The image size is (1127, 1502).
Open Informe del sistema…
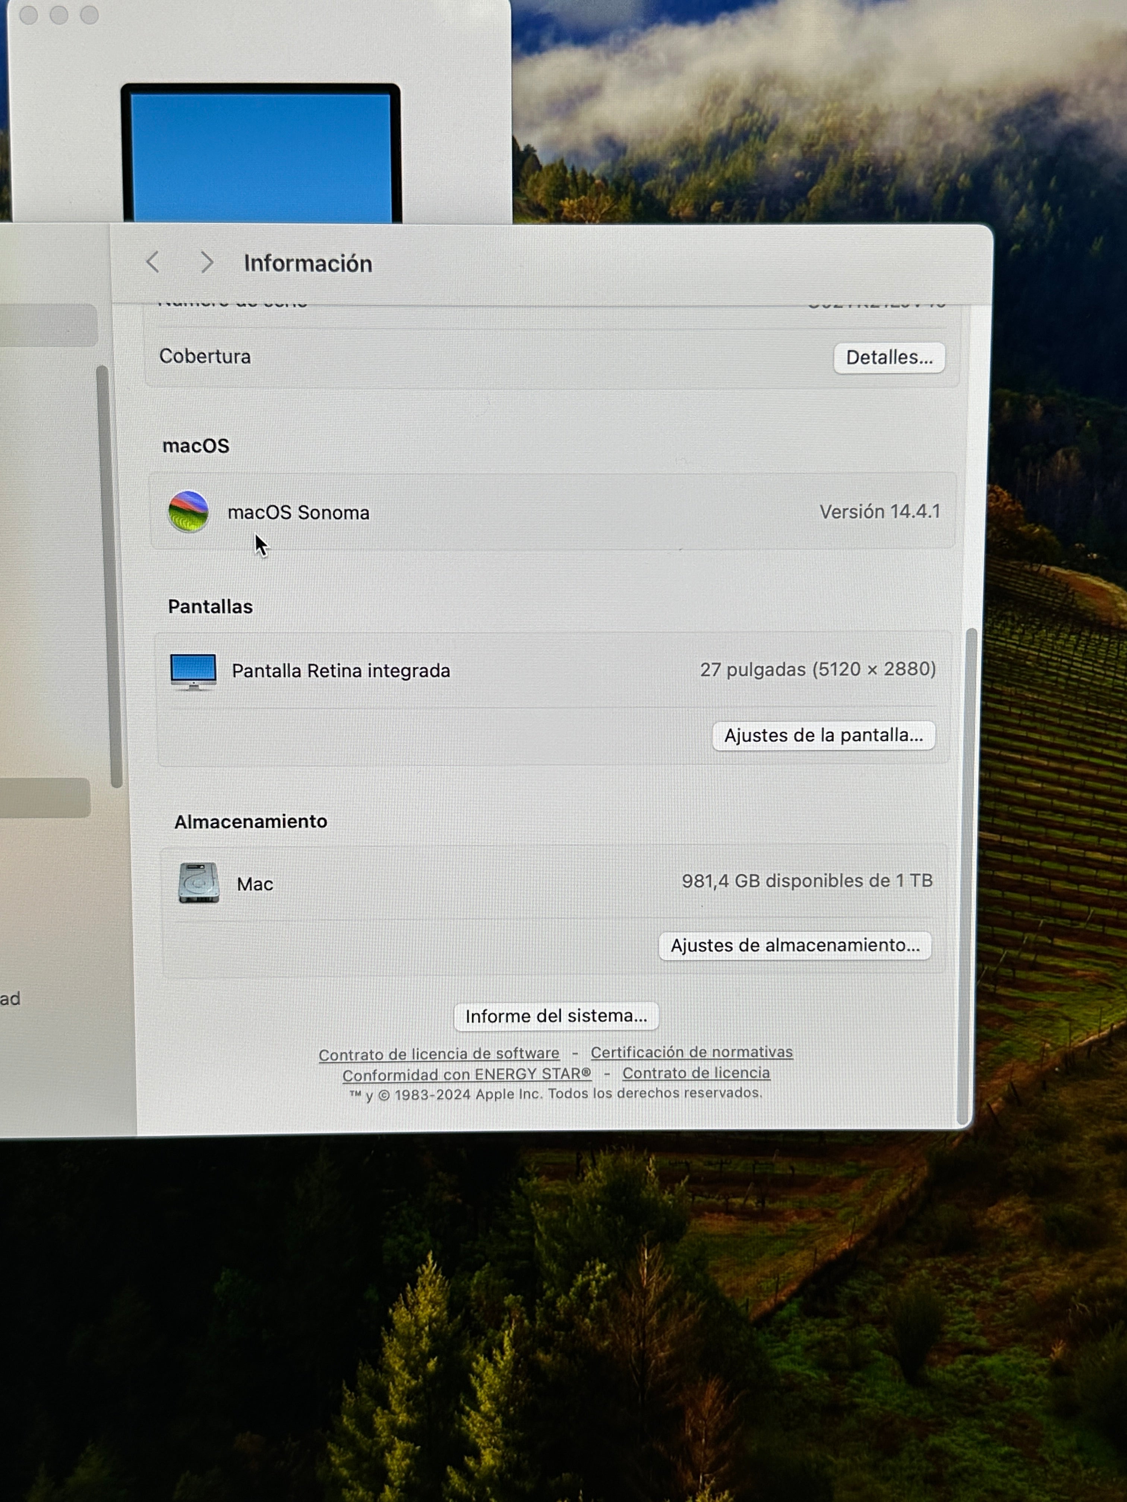click(x=556, y=1016)
